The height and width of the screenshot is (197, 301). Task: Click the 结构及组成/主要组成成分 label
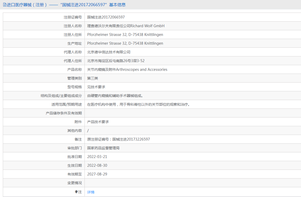point(61,96)
